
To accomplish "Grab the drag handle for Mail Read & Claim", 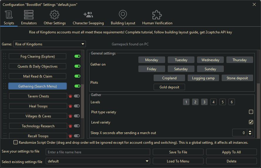I will [5, 76].
